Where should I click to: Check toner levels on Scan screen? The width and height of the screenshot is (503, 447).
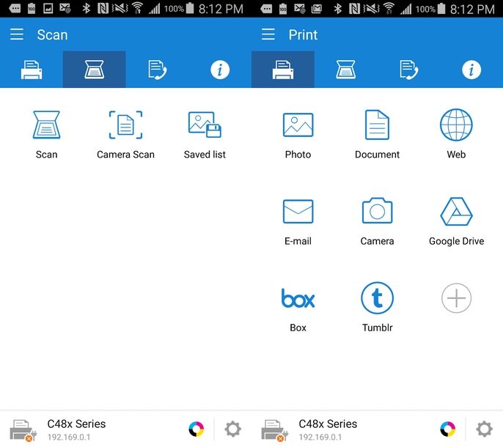click(x=197, y=429)
